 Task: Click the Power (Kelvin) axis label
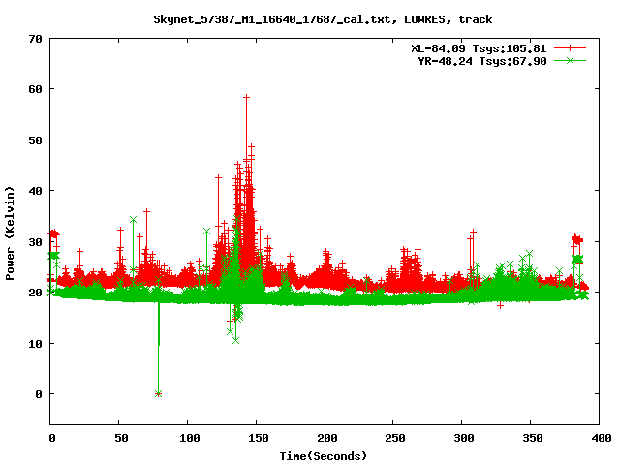[x=10, y=233]
